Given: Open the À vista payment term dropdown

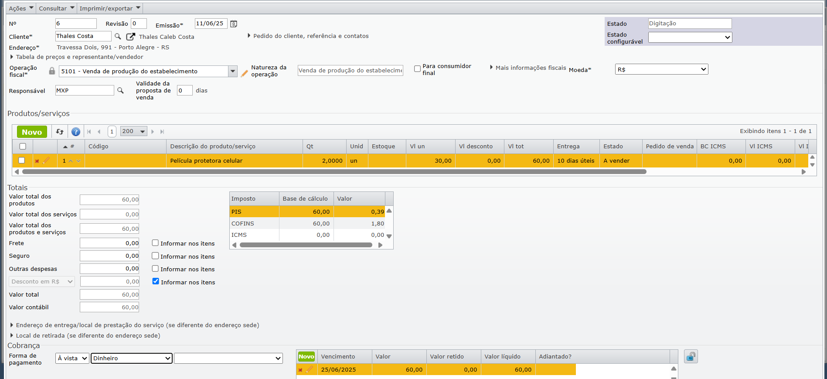Looking at the screenshot, I should (x=72, y=359).
